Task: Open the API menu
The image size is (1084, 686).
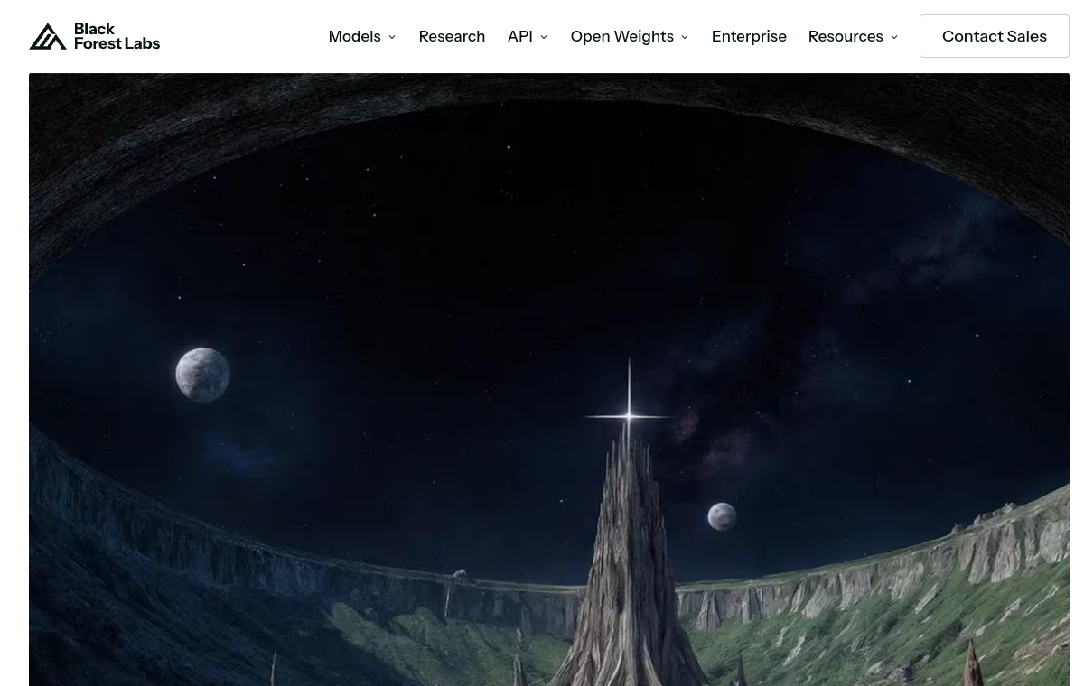Action: click(x=519, y=36)
